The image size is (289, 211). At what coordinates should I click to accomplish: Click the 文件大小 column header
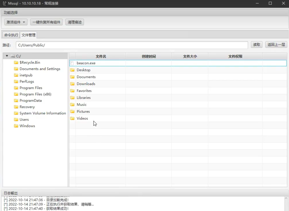pos(190,56)
